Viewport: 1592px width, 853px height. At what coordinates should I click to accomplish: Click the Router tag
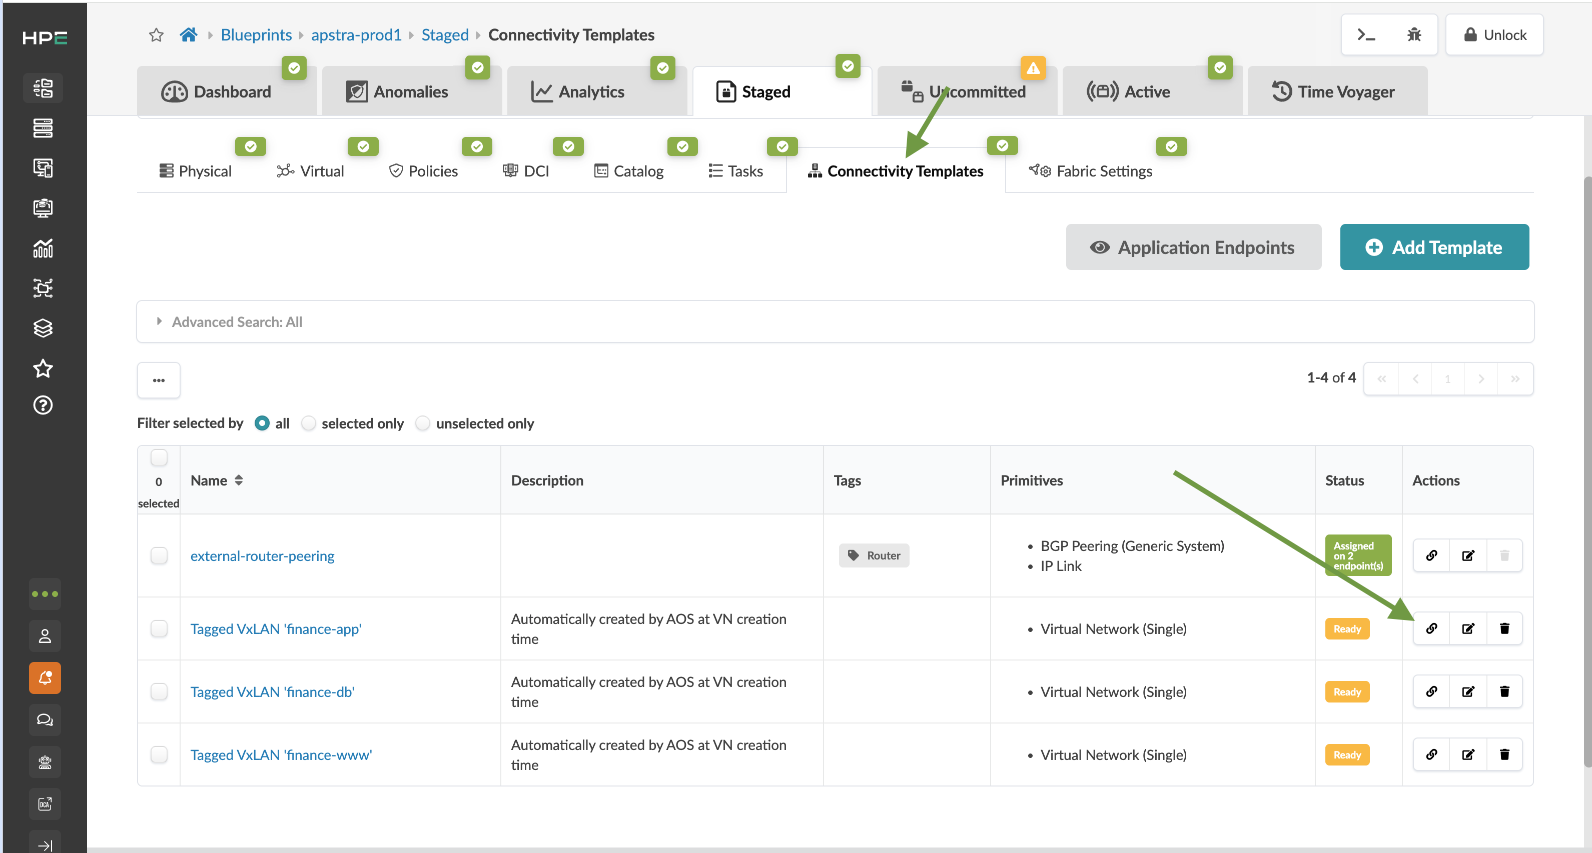coord(874,556)
